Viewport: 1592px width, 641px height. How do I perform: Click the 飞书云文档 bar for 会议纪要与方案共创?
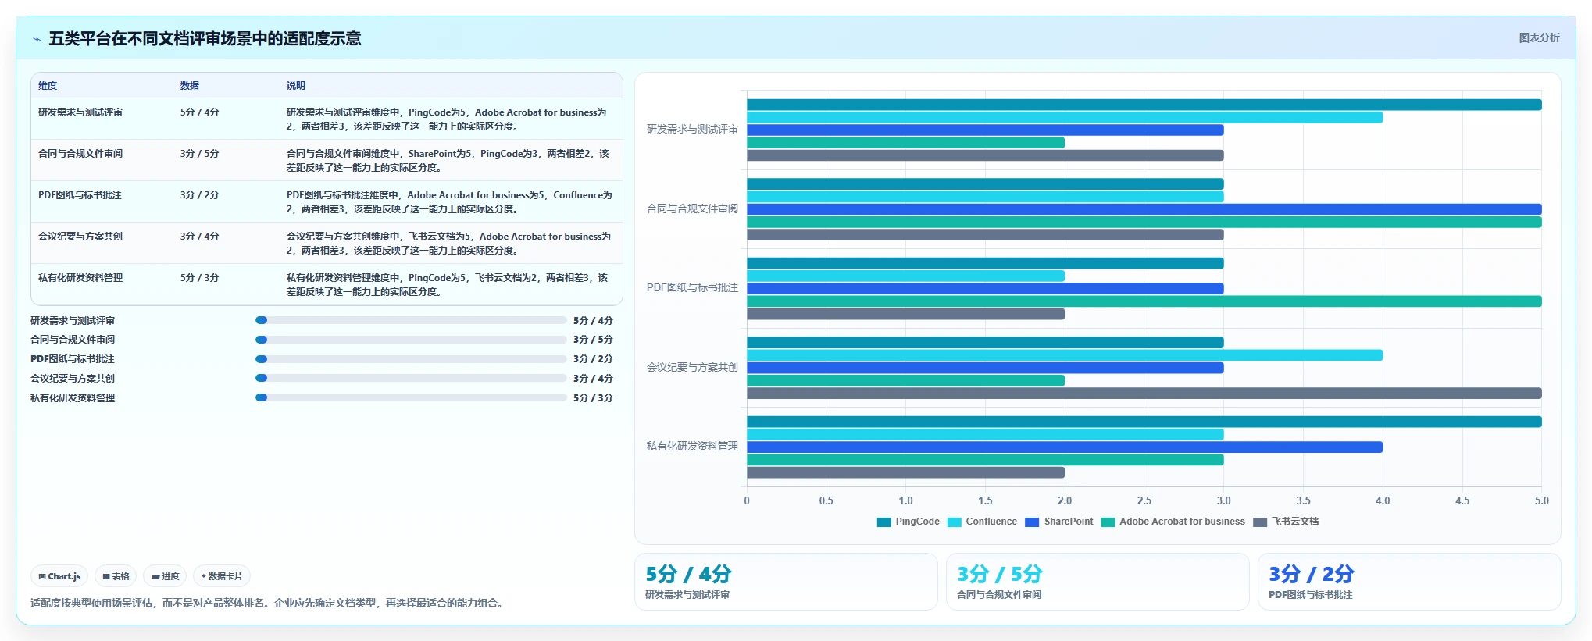(1144, 394)
